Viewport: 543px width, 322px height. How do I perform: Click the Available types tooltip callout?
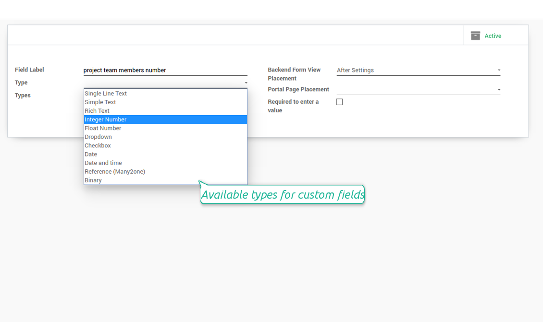point(283,195)
